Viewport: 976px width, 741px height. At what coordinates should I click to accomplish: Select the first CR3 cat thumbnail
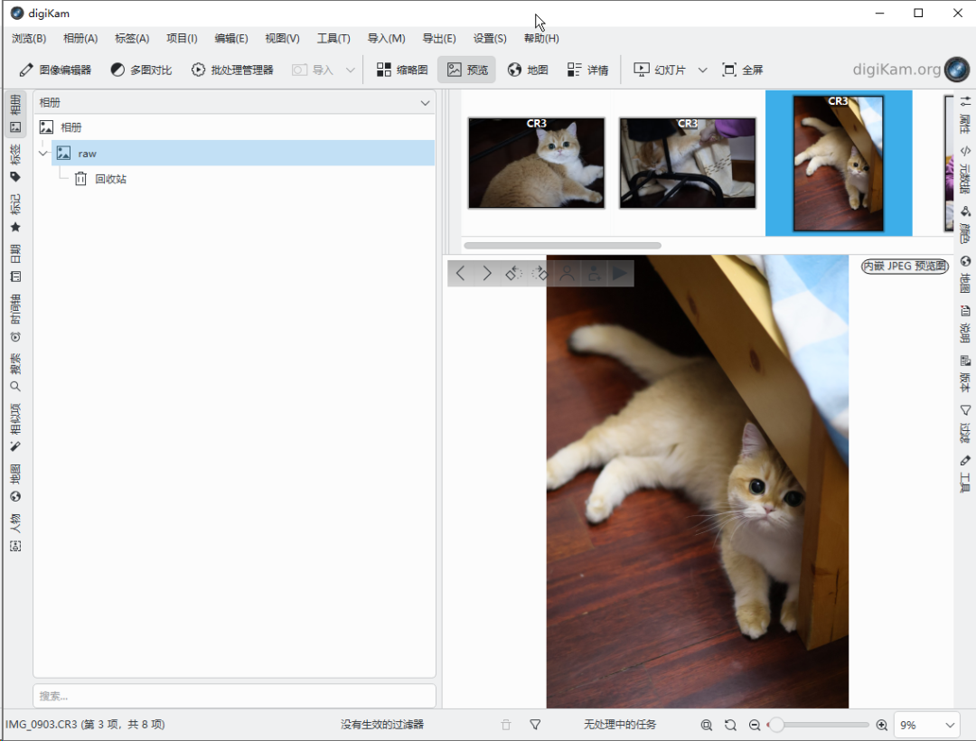pos(536,163)
